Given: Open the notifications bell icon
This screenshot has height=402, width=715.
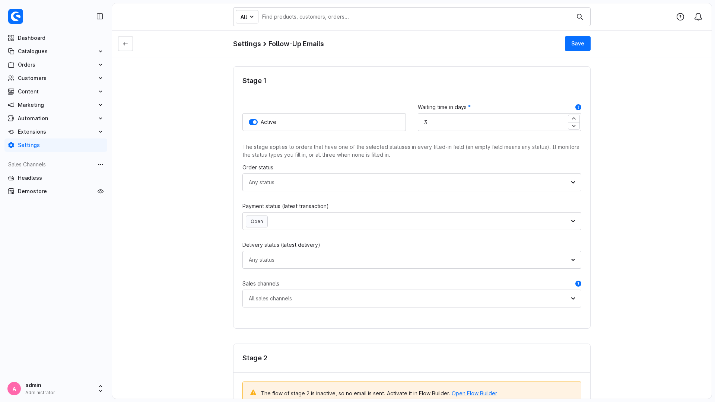Looking at the screenshot, I should coord(698,17).
